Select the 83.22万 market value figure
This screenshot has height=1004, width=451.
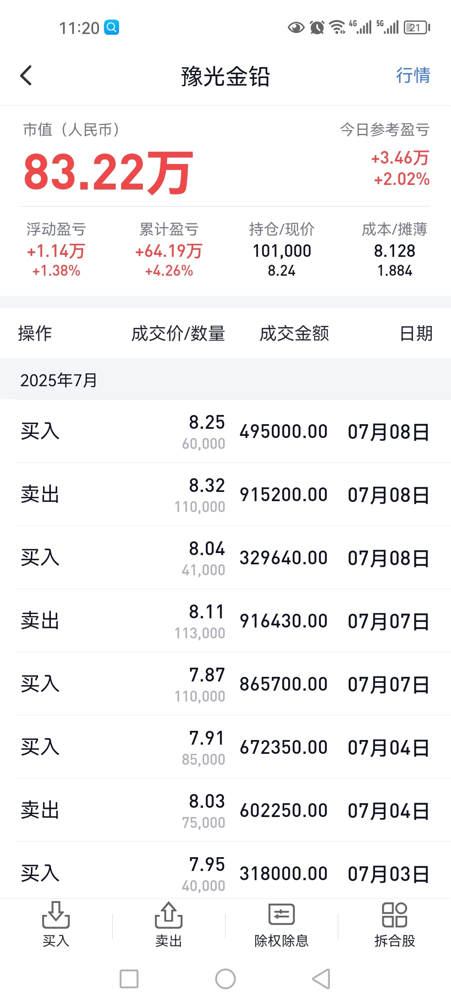[108, 172]
